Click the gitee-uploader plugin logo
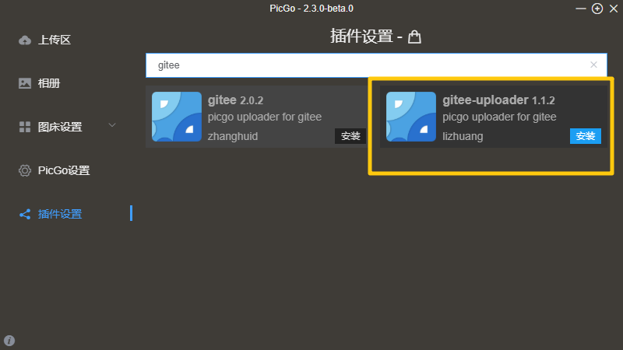Image resolution: width=623 pixels, height=350 pixels. [x=411, y=117]
